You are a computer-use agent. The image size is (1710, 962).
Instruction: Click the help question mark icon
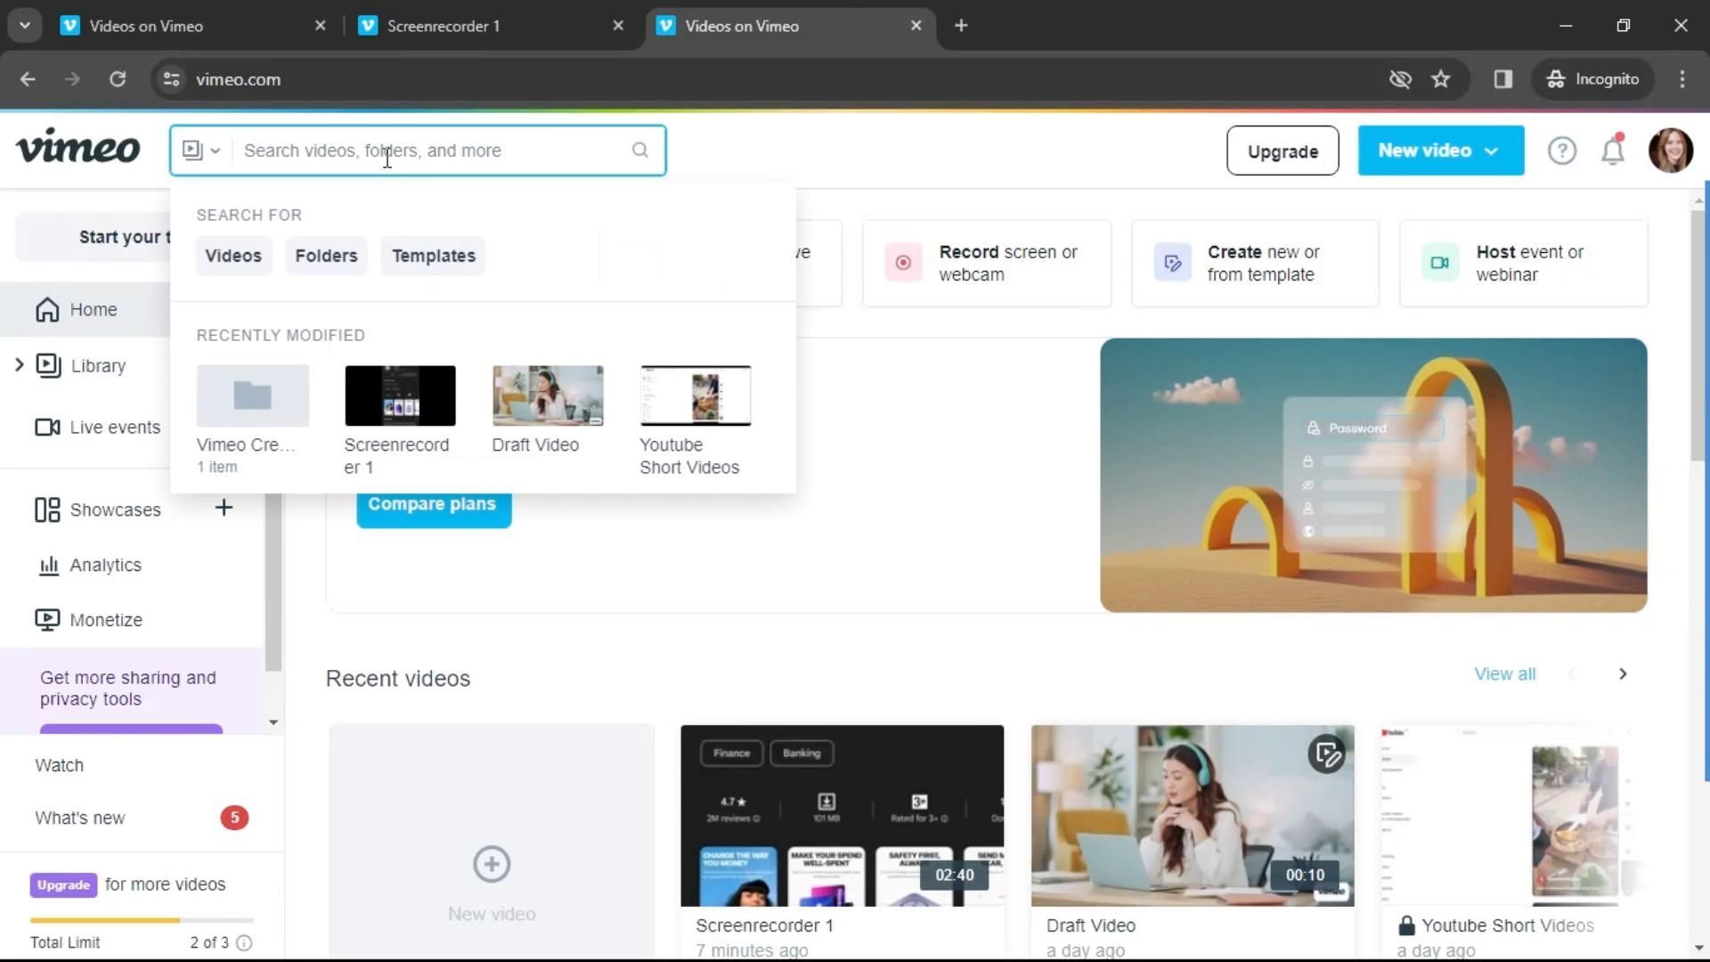pyautogui.click(x=1561, y=151)
